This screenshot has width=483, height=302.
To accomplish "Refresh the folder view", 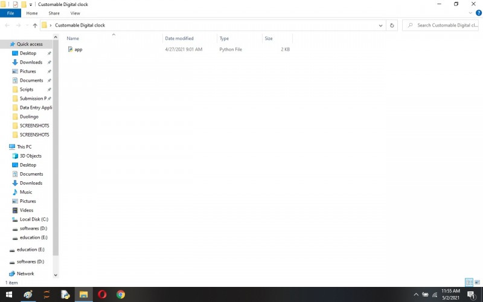I will pos(392,25).
